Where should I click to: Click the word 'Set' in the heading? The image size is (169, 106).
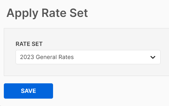[79, 13]
